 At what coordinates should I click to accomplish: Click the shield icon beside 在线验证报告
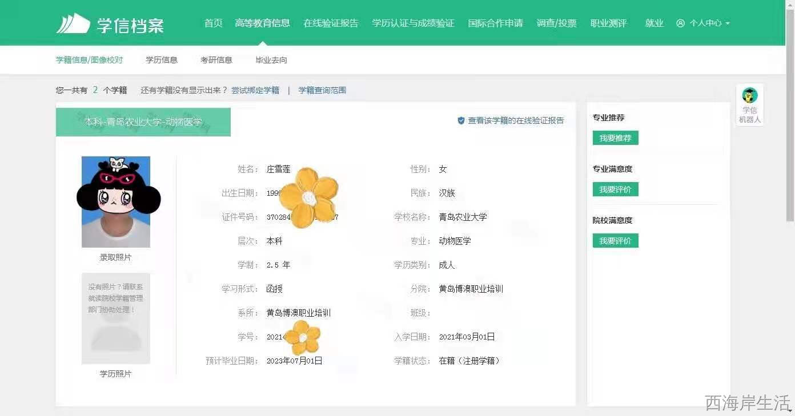461,121
